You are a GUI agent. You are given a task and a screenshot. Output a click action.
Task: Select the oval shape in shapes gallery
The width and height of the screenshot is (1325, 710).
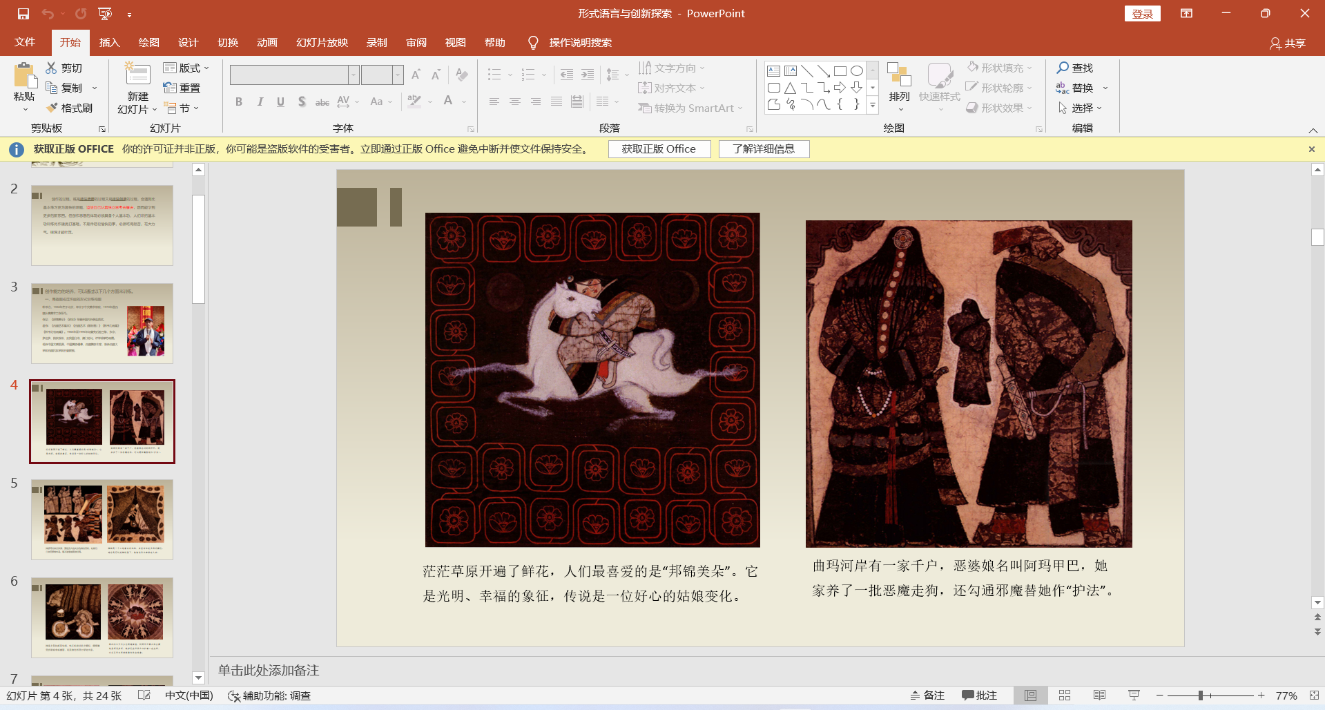coord(857,70)
